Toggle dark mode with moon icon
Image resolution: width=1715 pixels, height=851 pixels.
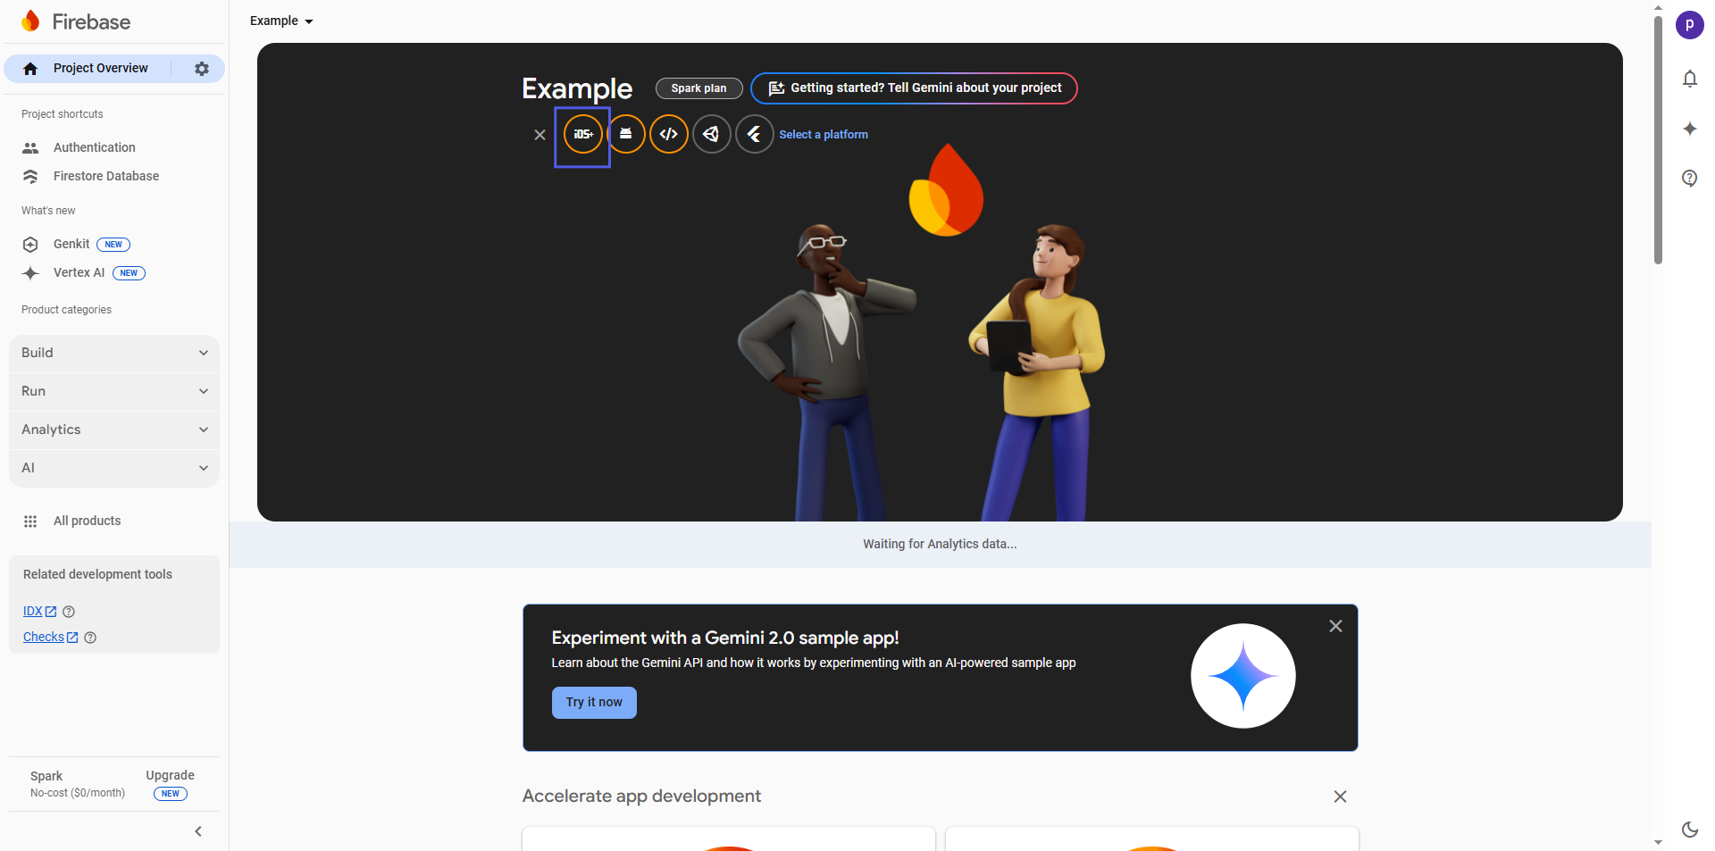pyautogui.click(x=1689, y=830)
